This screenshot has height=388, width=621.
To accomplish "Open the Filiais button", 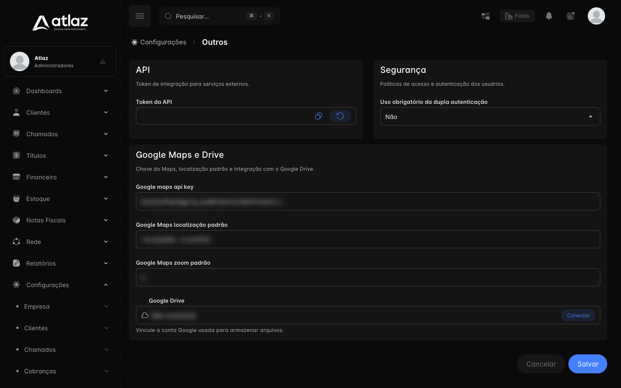I will [x=517, y=16].
